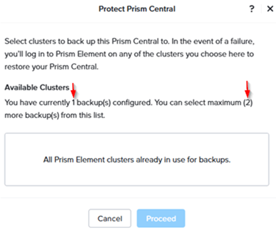Click the '1 backup(s) configured' text
Image resolution: width=276 pixels, height=231 pixels.
click(x=111, y=102)
